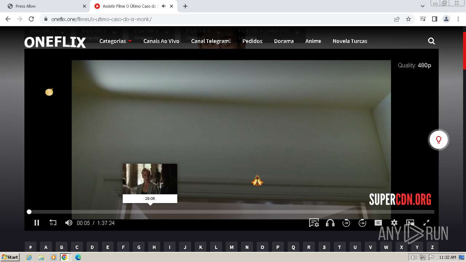
Task: Click the taskbar clock 11:32 AM
Action: click(x=447, y=257)
